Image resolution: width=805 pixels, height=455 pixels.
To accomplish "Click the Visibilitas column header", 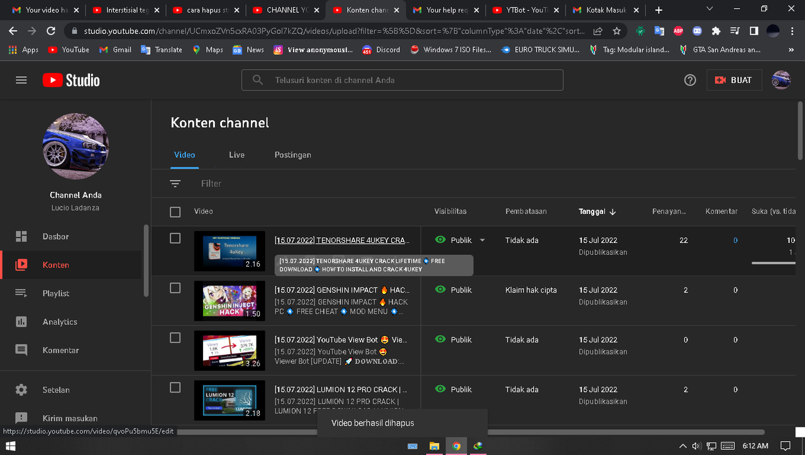I will [450, 211].
